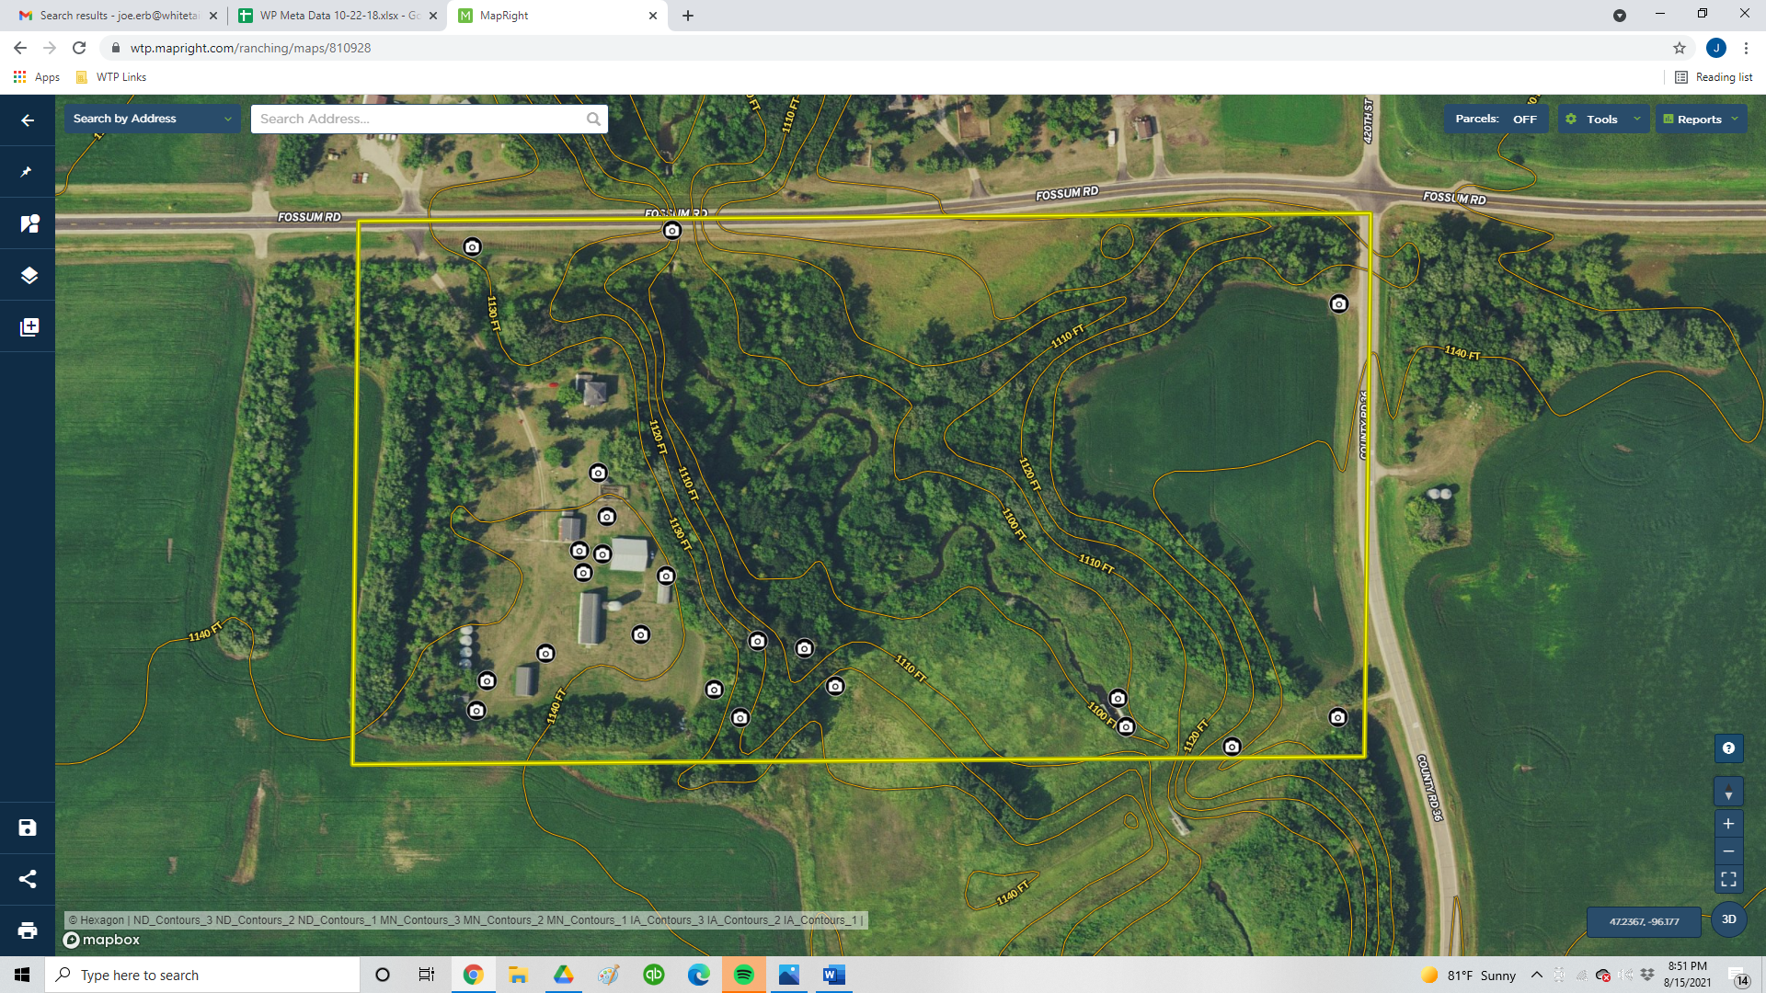Expand the Search by Address dropdown
1766x993 pixels.
(152, 119)
